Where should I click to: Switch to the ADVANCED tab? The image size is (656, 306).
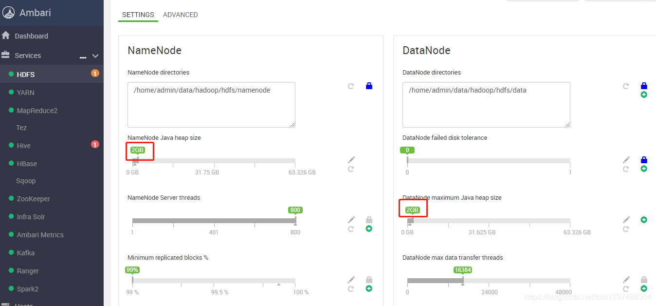tap(181, 15)
